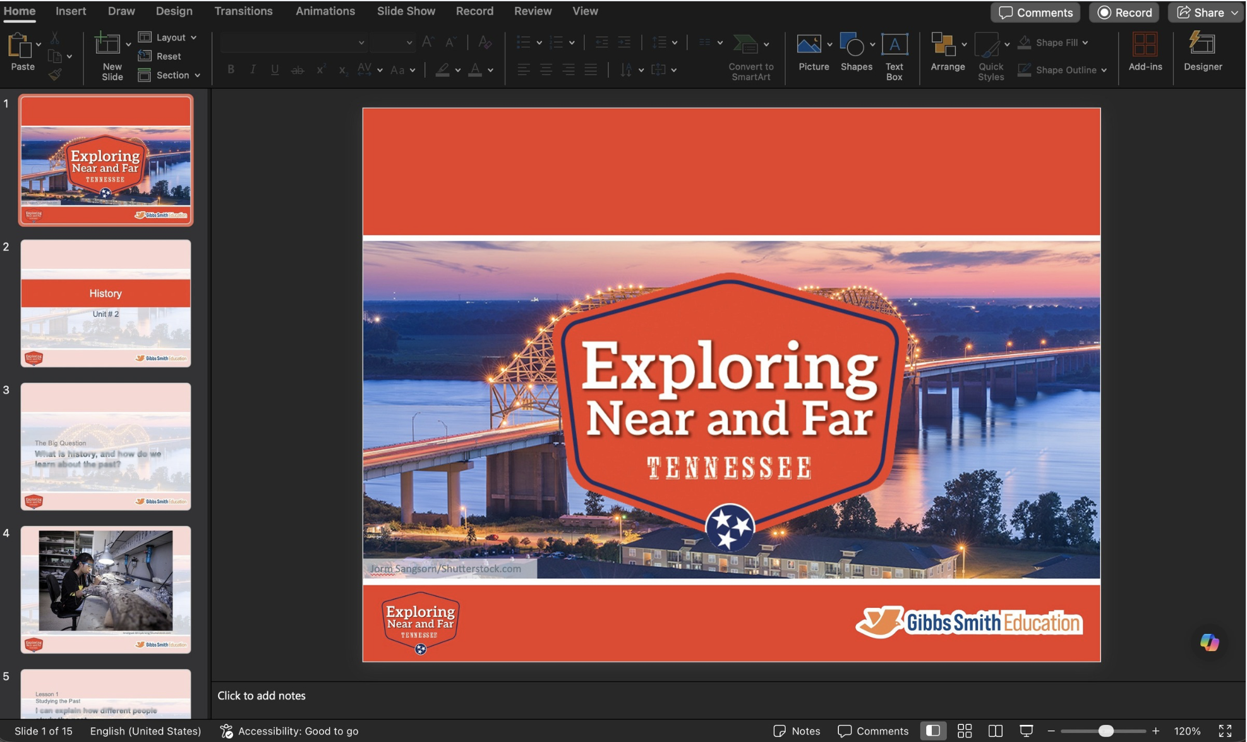Zoom out with the minus icon
The height and width of the screenshot is (742, 1247).
point(1051,731)
